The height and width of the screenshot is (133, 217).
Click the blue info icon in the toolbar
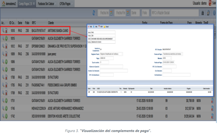(x=214, y=13)
